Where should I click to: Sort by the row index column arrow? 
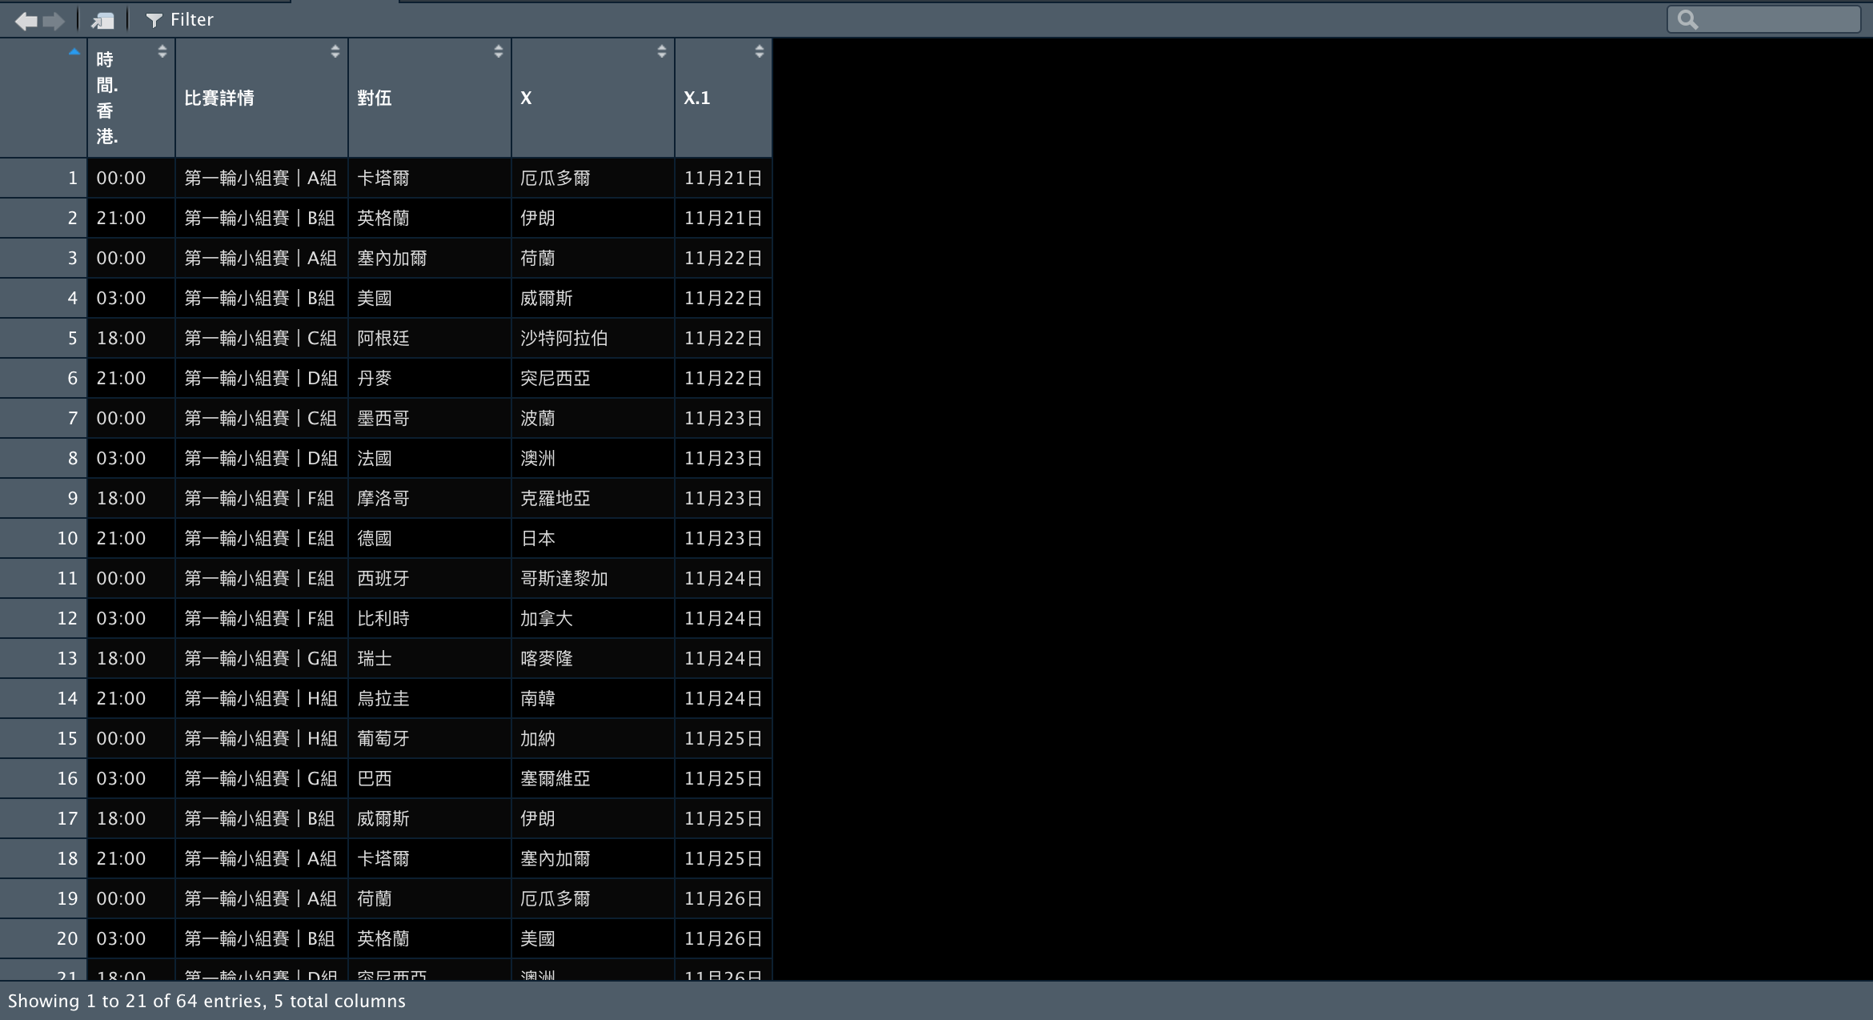click(74, 52)
